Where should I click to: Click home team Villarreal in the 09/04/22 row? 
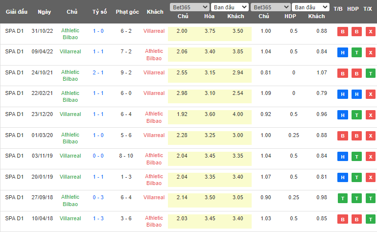70,51
